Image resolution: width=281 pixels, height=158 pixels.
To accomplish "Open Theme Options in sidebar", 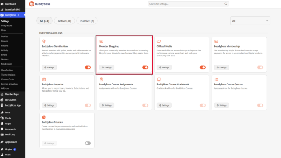I will click(x=8, y=75).
